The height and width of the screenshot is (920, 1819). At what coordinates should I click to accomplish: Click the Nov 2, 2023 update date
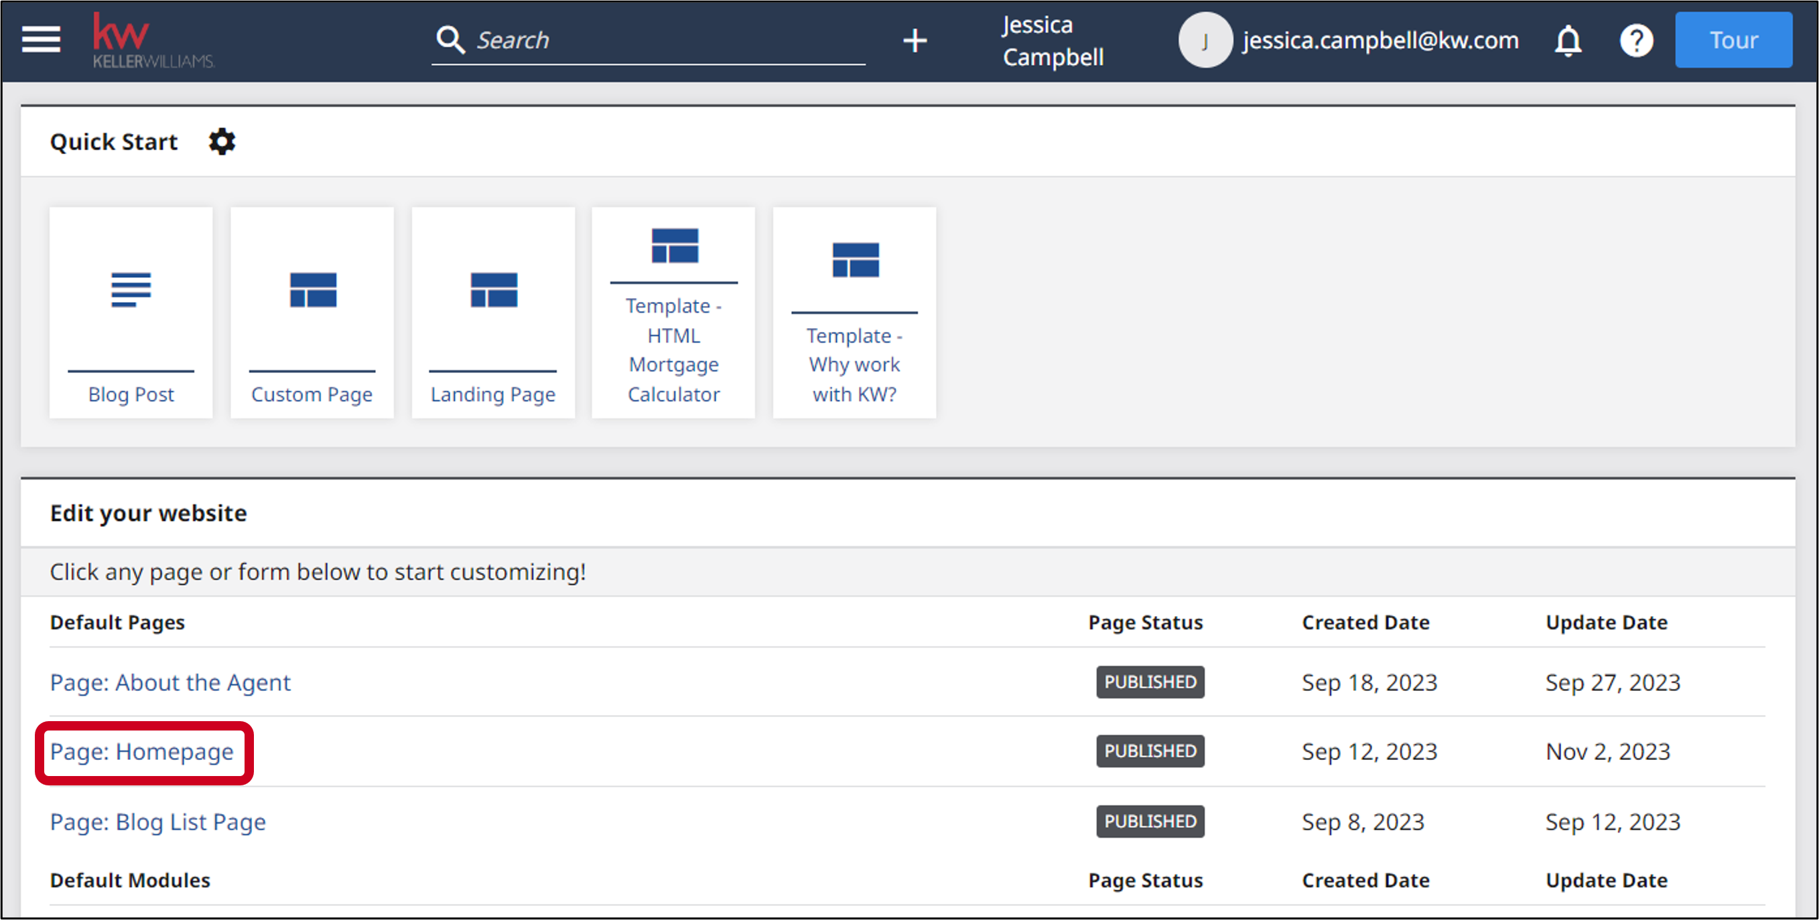(x=1608, y=751)
